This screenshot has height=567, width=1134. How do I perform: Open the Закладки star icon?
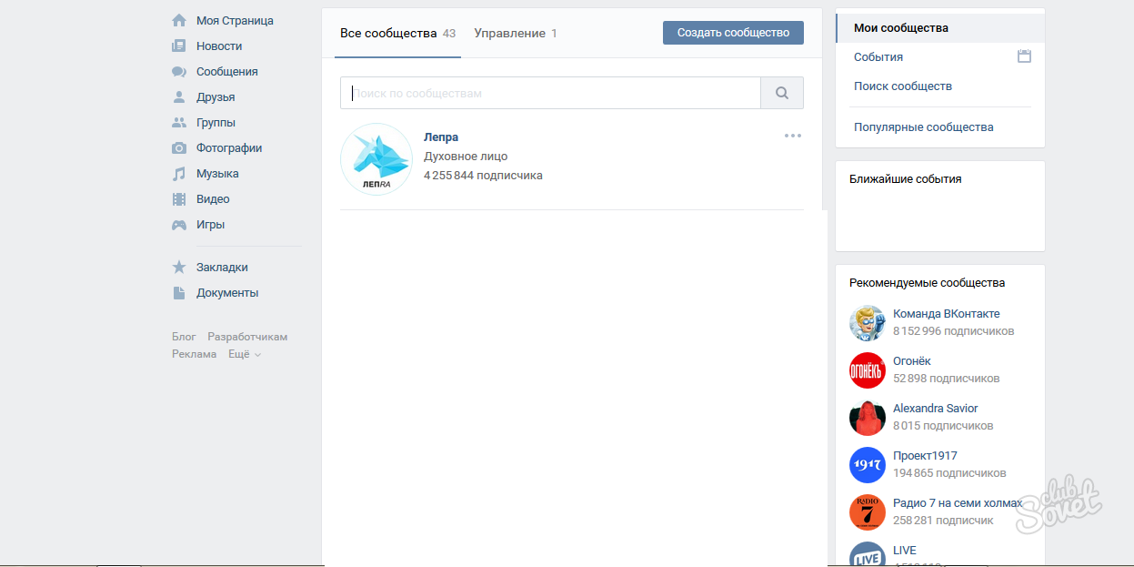coord(179,268)
